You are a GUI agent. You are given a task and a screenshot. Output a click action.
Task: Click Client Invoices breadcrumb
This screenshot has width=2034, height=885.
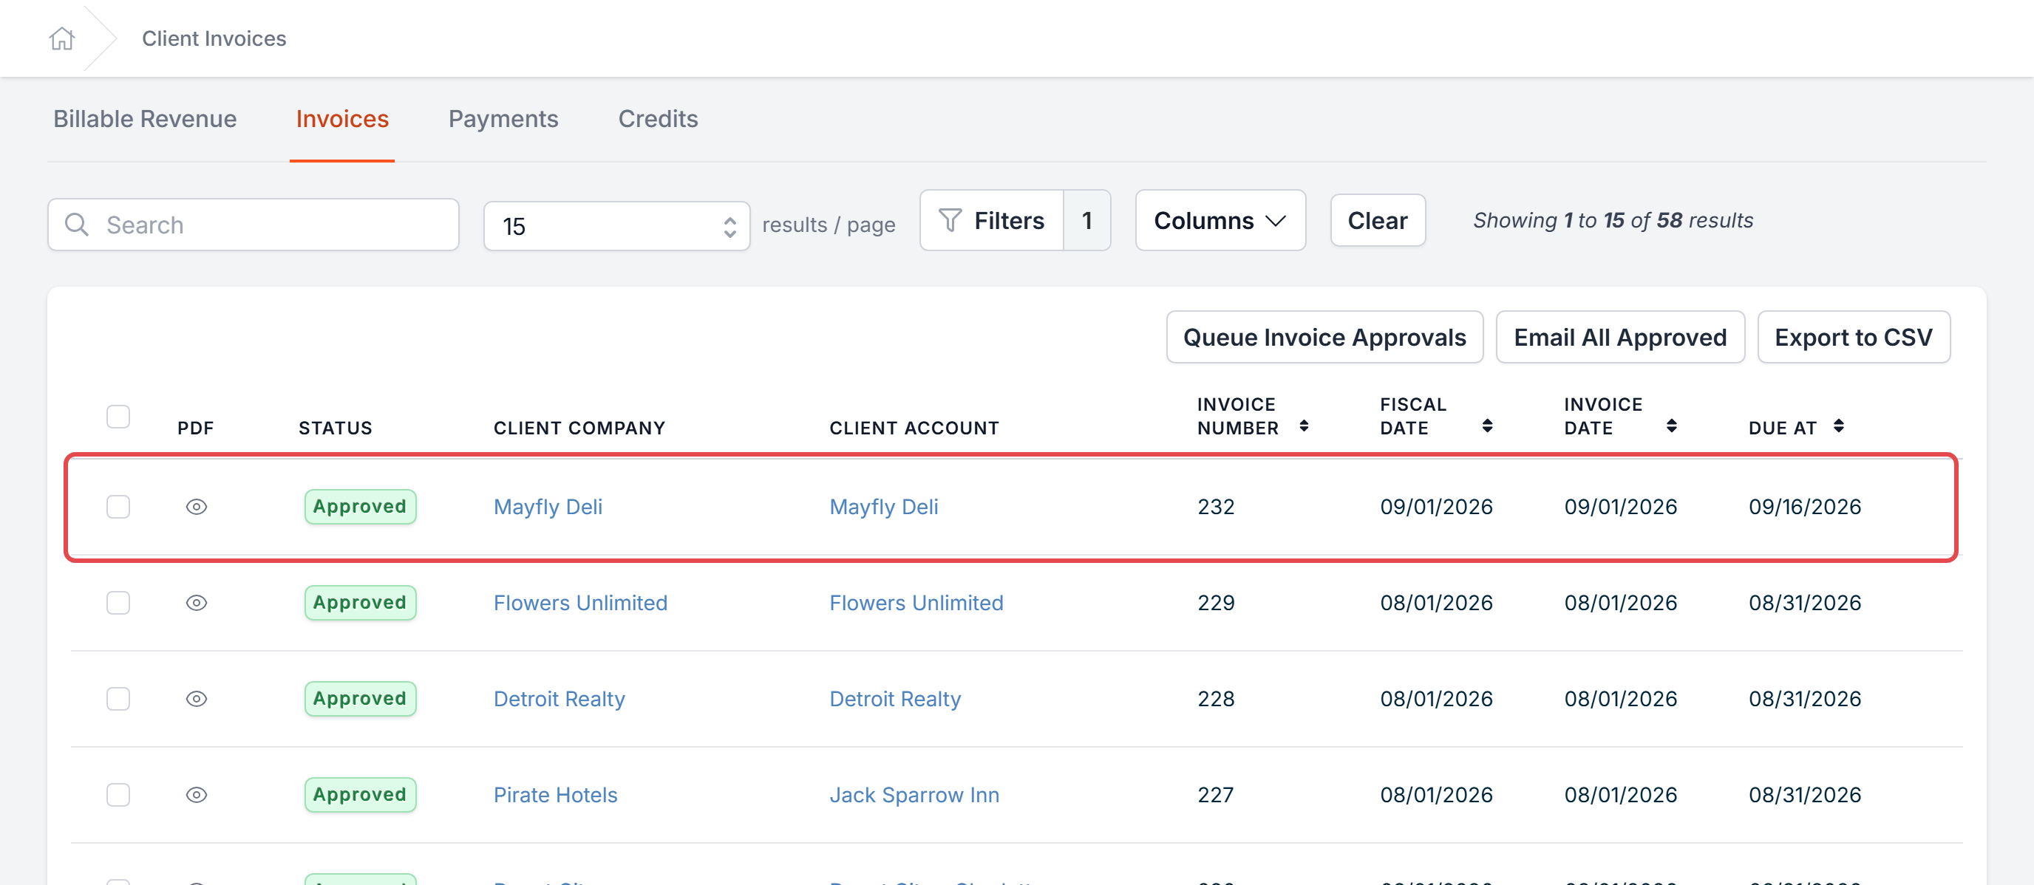(x=214, y=38)
